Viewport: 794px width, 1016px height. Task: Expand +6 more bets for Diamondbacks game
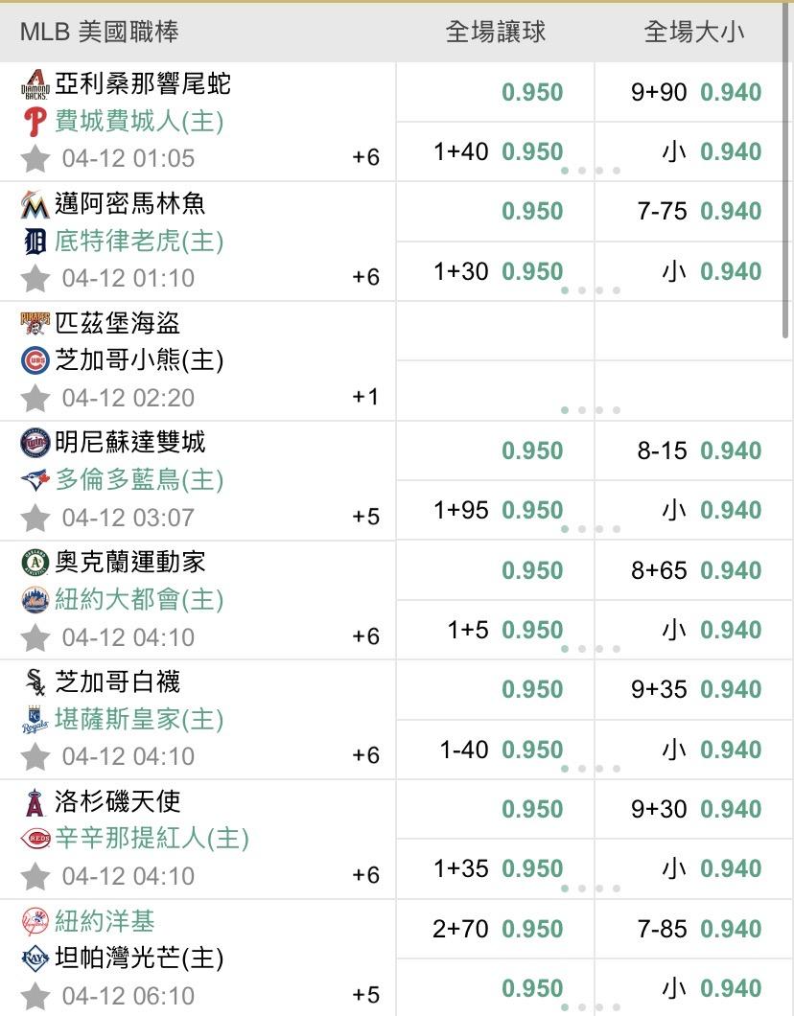click(x=366, y=157)
